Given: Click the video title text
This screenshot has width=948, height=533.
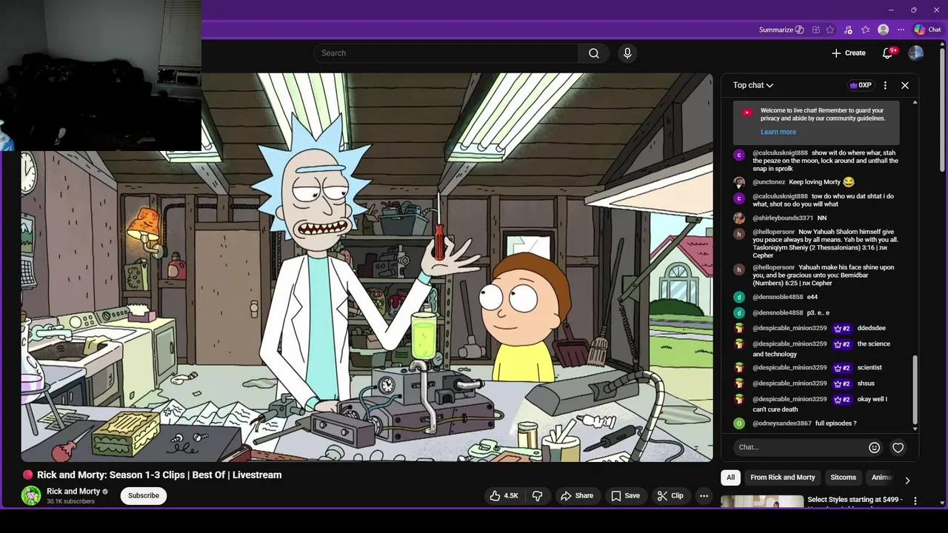Looking at the screenshot, I should [159, 475].
